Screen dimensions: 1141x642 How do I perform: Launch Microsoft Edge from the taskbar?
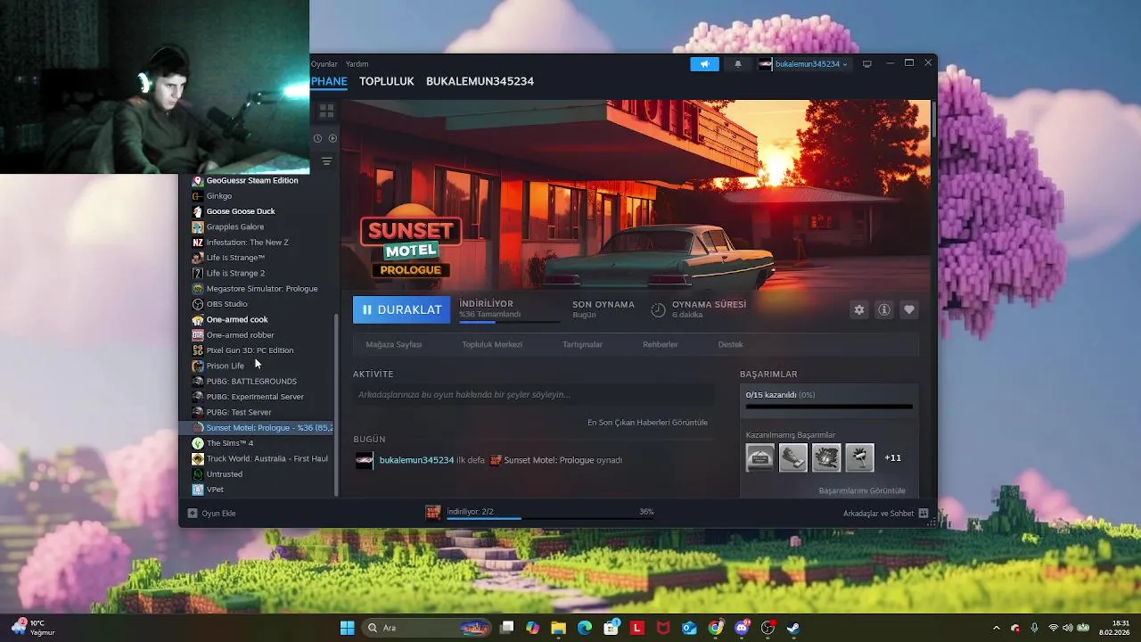coord(585,628)
